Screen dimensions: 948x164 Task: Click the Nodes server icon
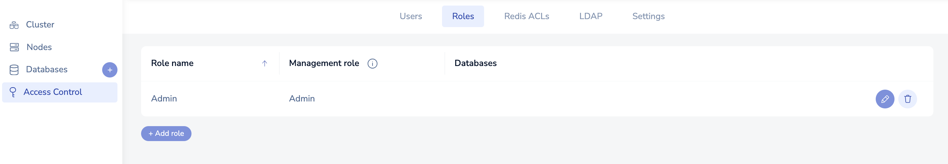(14, 48)
